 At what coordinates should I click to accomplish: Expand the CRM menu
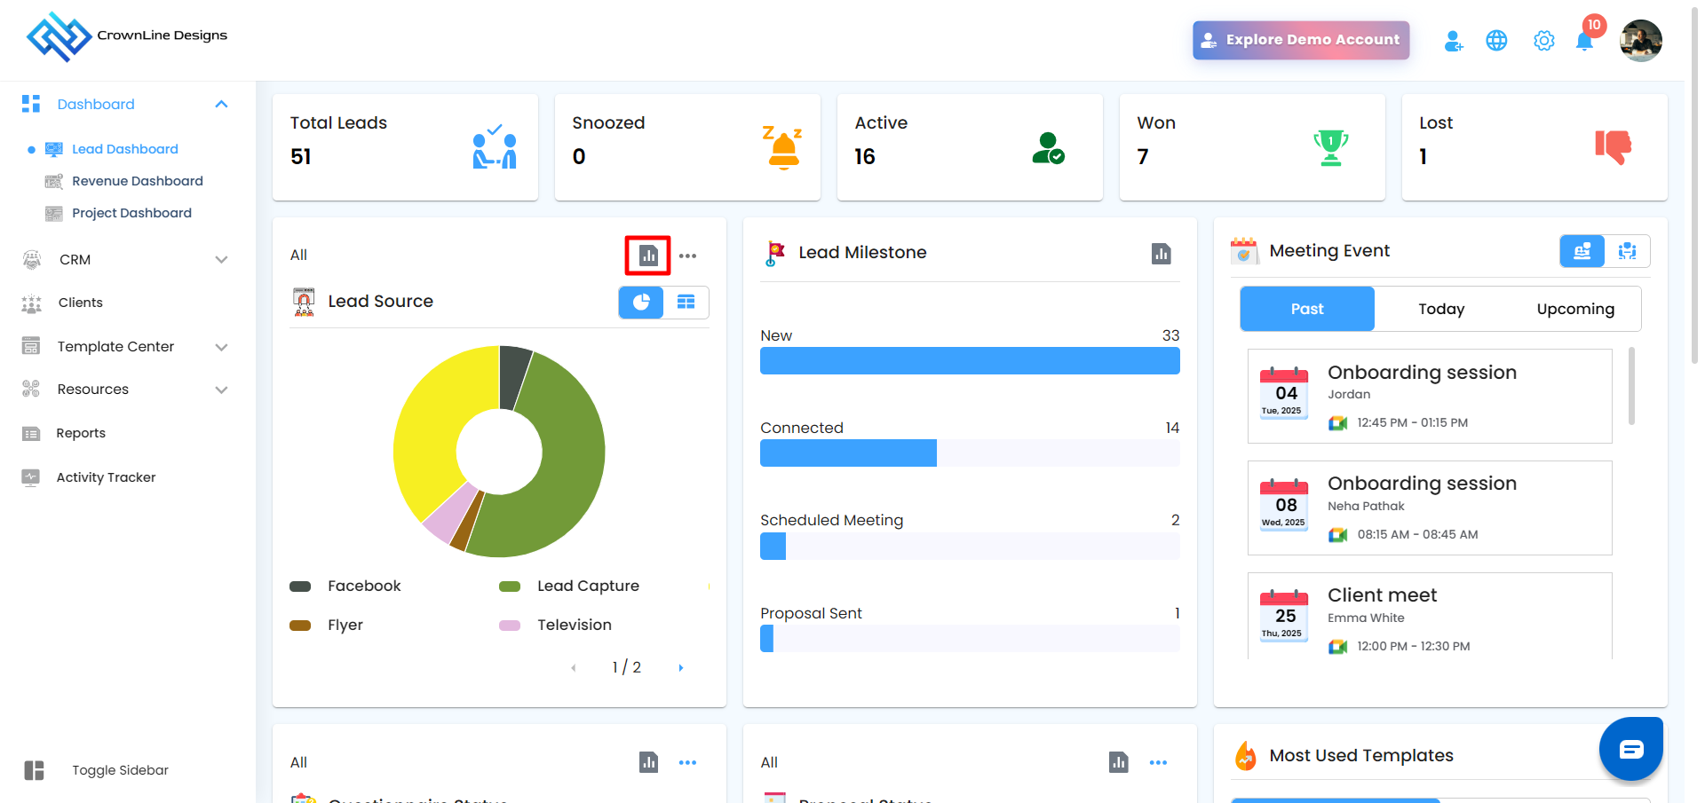pos(221,260)
